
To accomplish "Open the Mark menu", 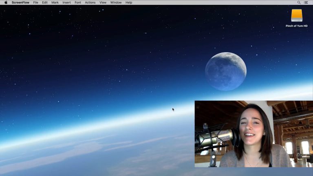I will pyautogui.click(x=55, y=2).
